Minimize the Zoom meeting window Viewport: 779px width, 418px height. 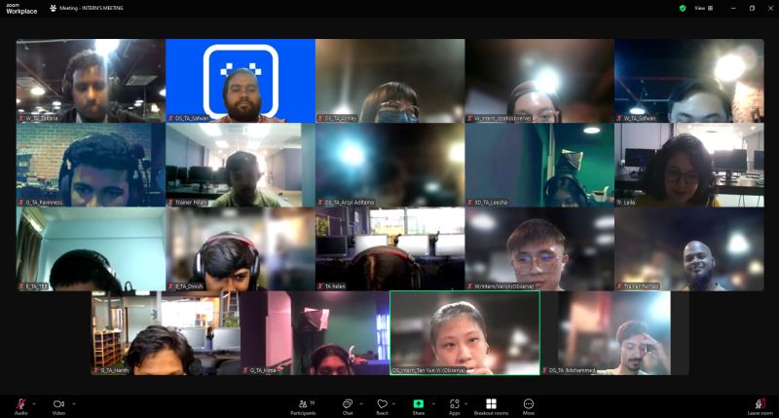coord(733,8)
